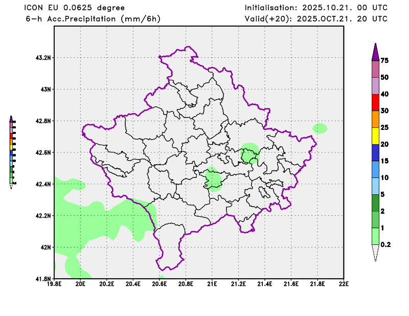
Task: Select the 'Valid(+20)' time text
Action: (315, 19)
